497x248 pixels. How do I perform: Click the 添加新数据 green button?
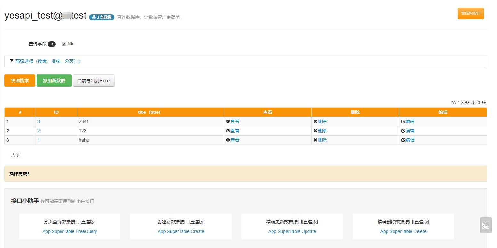coord(54,80)
